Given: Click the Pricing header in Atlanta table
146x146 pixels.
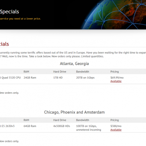Looking at the screenshot, I should 115,72.
